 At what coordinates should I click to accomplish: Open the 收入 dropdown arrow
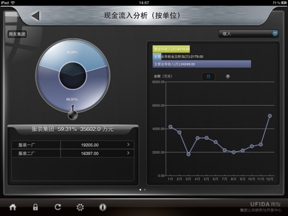[275, 34]
